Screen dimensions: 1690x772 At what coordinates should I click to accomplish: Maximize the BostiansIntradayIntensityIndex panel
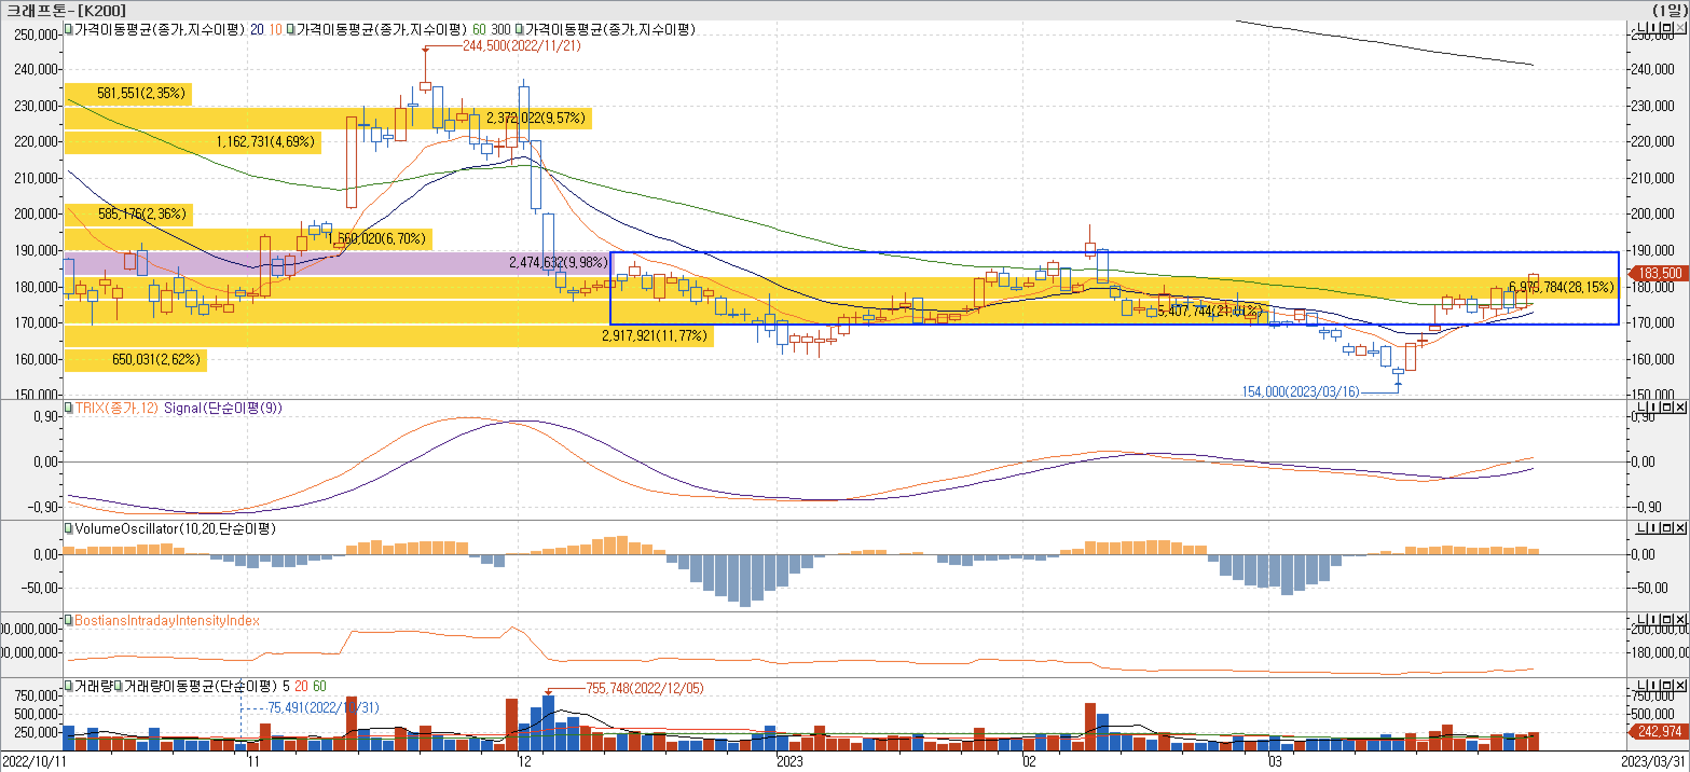tap(1667, 619)
